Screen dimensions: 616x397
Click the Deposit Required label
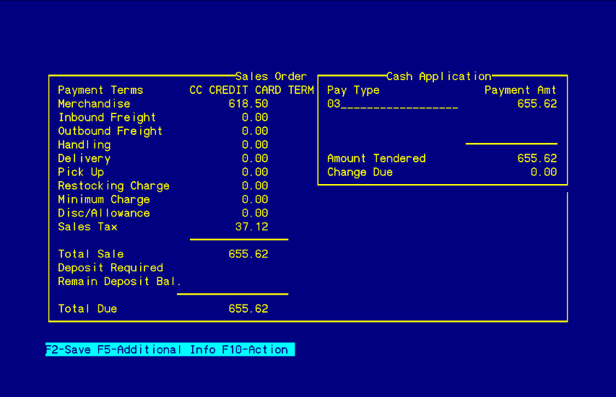coord(110,268)
